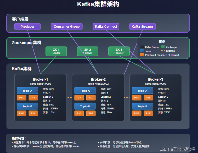Click the 客户端层 section label
Image resolution: width=198 pixels, height=153 pixels.
click(x=20, y=19)
